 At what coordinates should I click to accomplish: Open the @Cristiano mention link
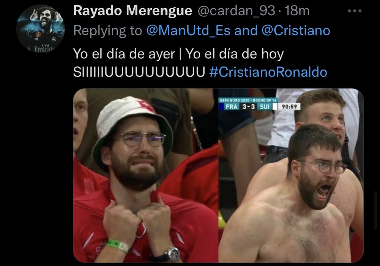(x=296, y=31)
